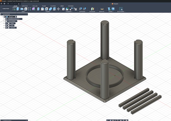Select the Offset Plane tool

click(x=93, y=9)
